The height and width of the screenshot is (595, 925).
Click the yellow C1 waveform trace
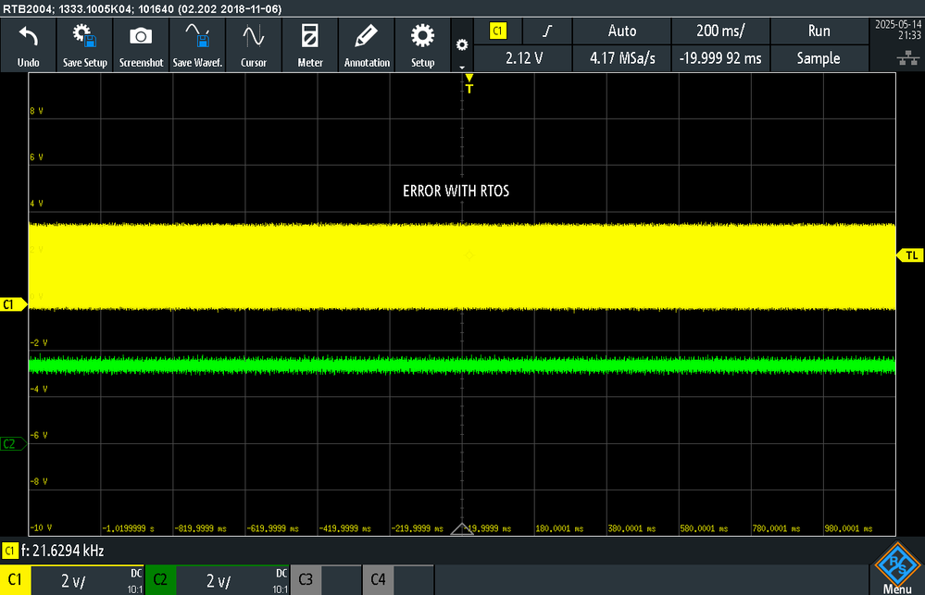point(462,267)
